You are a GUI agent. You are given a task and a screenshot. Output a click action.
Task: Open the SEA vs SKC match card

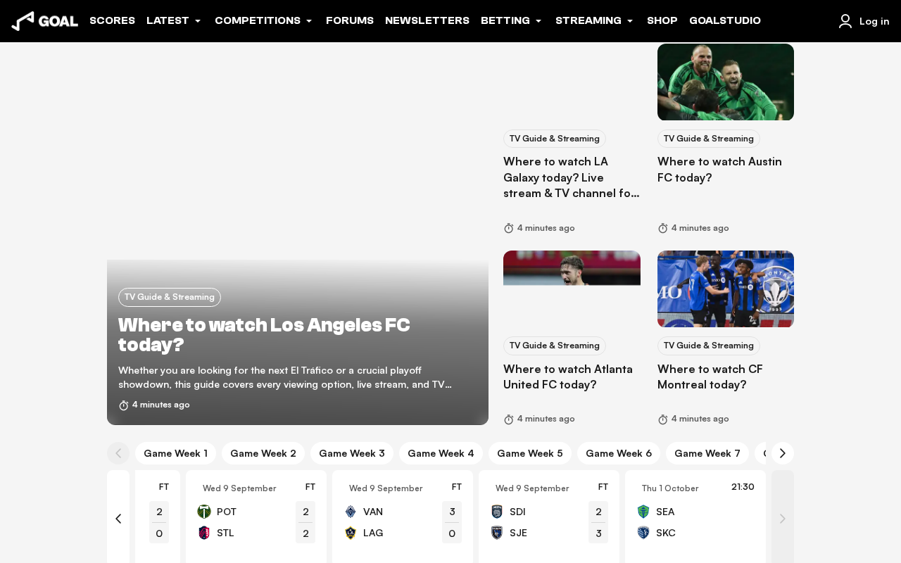pos(695,517)
